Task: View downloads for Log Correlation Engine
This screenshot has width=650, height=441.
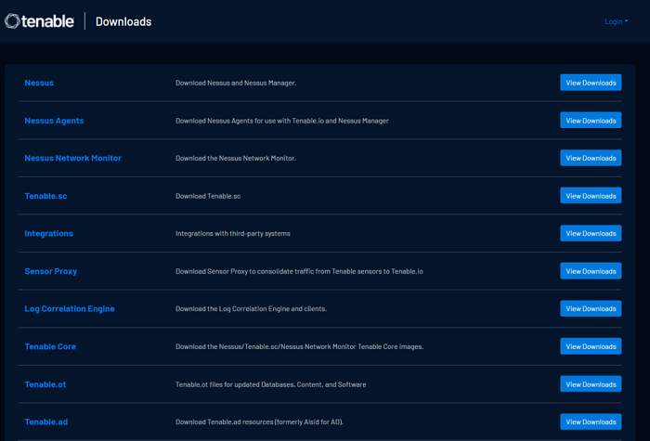Action: (591, 308)
